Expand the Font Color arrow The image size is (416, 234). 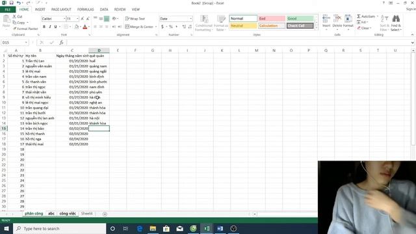[x=88, y=27]
